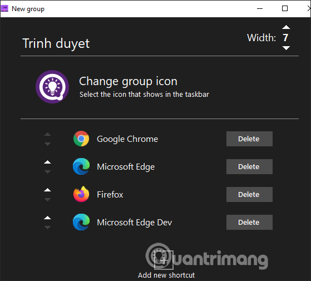Move Microsoft Edge down in the list
Screen dimensions: 311x281
point(47,171)
